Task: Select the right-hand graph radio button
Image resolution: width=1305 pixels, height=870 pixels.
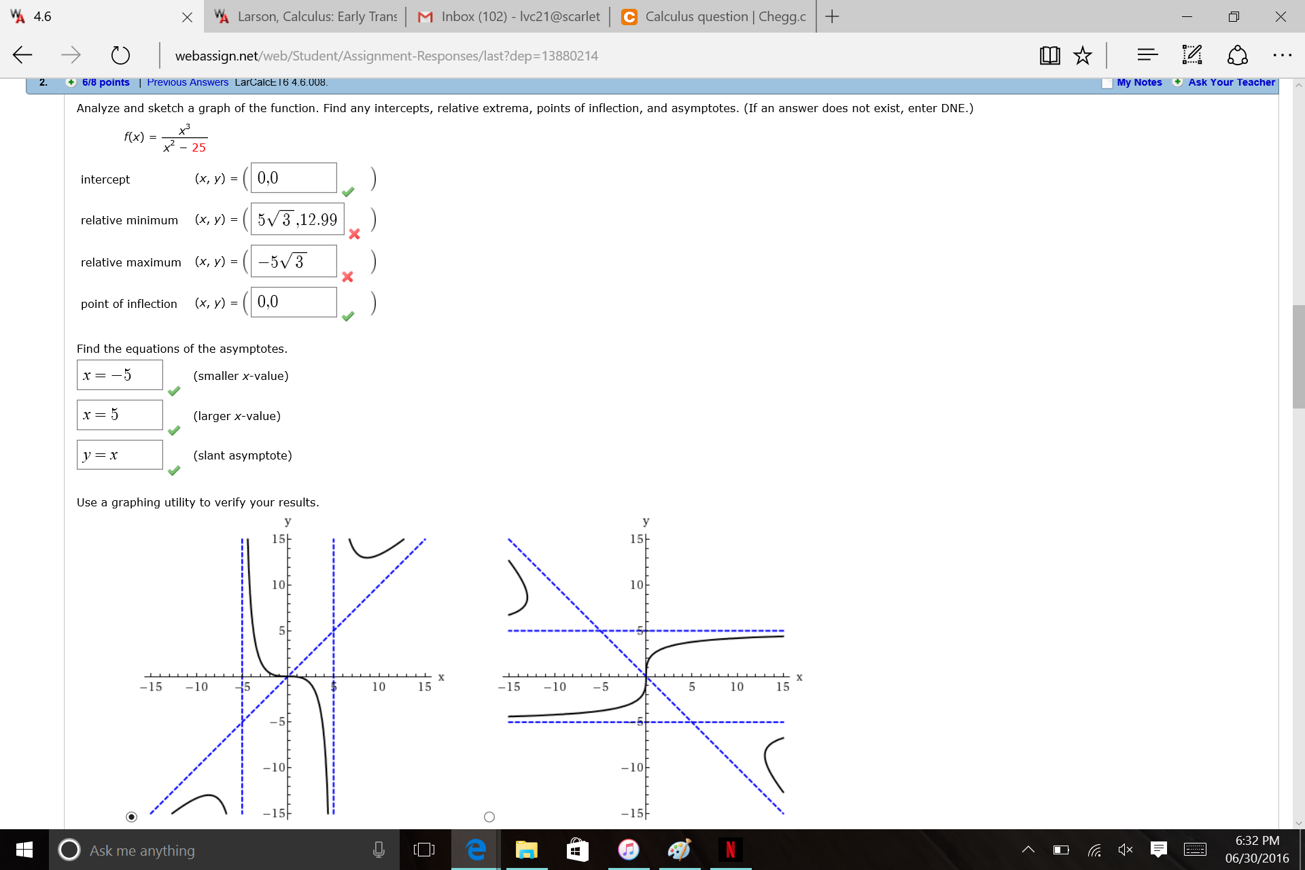Action: point(489,816)
